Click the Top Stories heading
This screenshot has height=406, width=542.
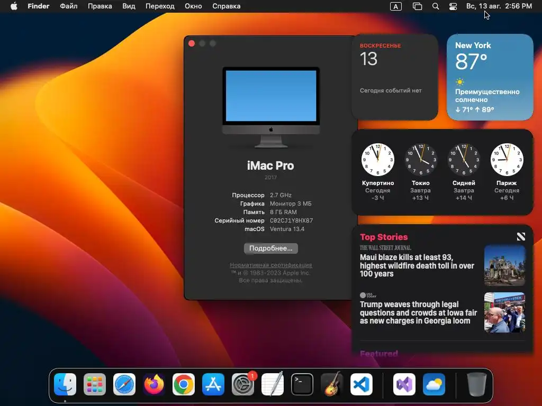(384, 237)
